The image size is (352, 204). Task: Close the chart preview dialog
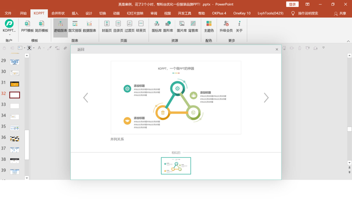[277, 50]
